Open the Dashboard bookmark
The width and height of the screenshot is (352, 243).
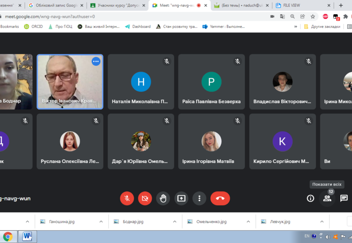138,27
